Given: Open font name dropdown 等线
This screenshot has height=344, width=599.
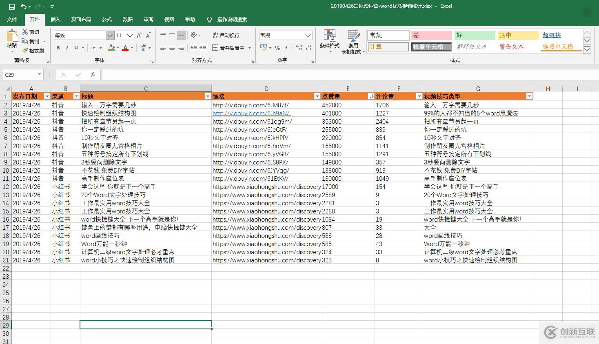Looking at the screenshot, I should (110, 36).
